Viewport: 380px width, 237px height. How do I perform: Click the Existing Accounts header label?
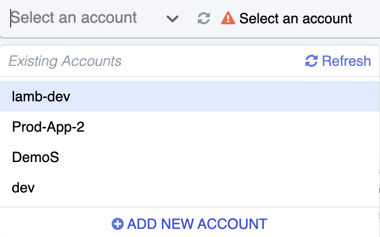65,61
